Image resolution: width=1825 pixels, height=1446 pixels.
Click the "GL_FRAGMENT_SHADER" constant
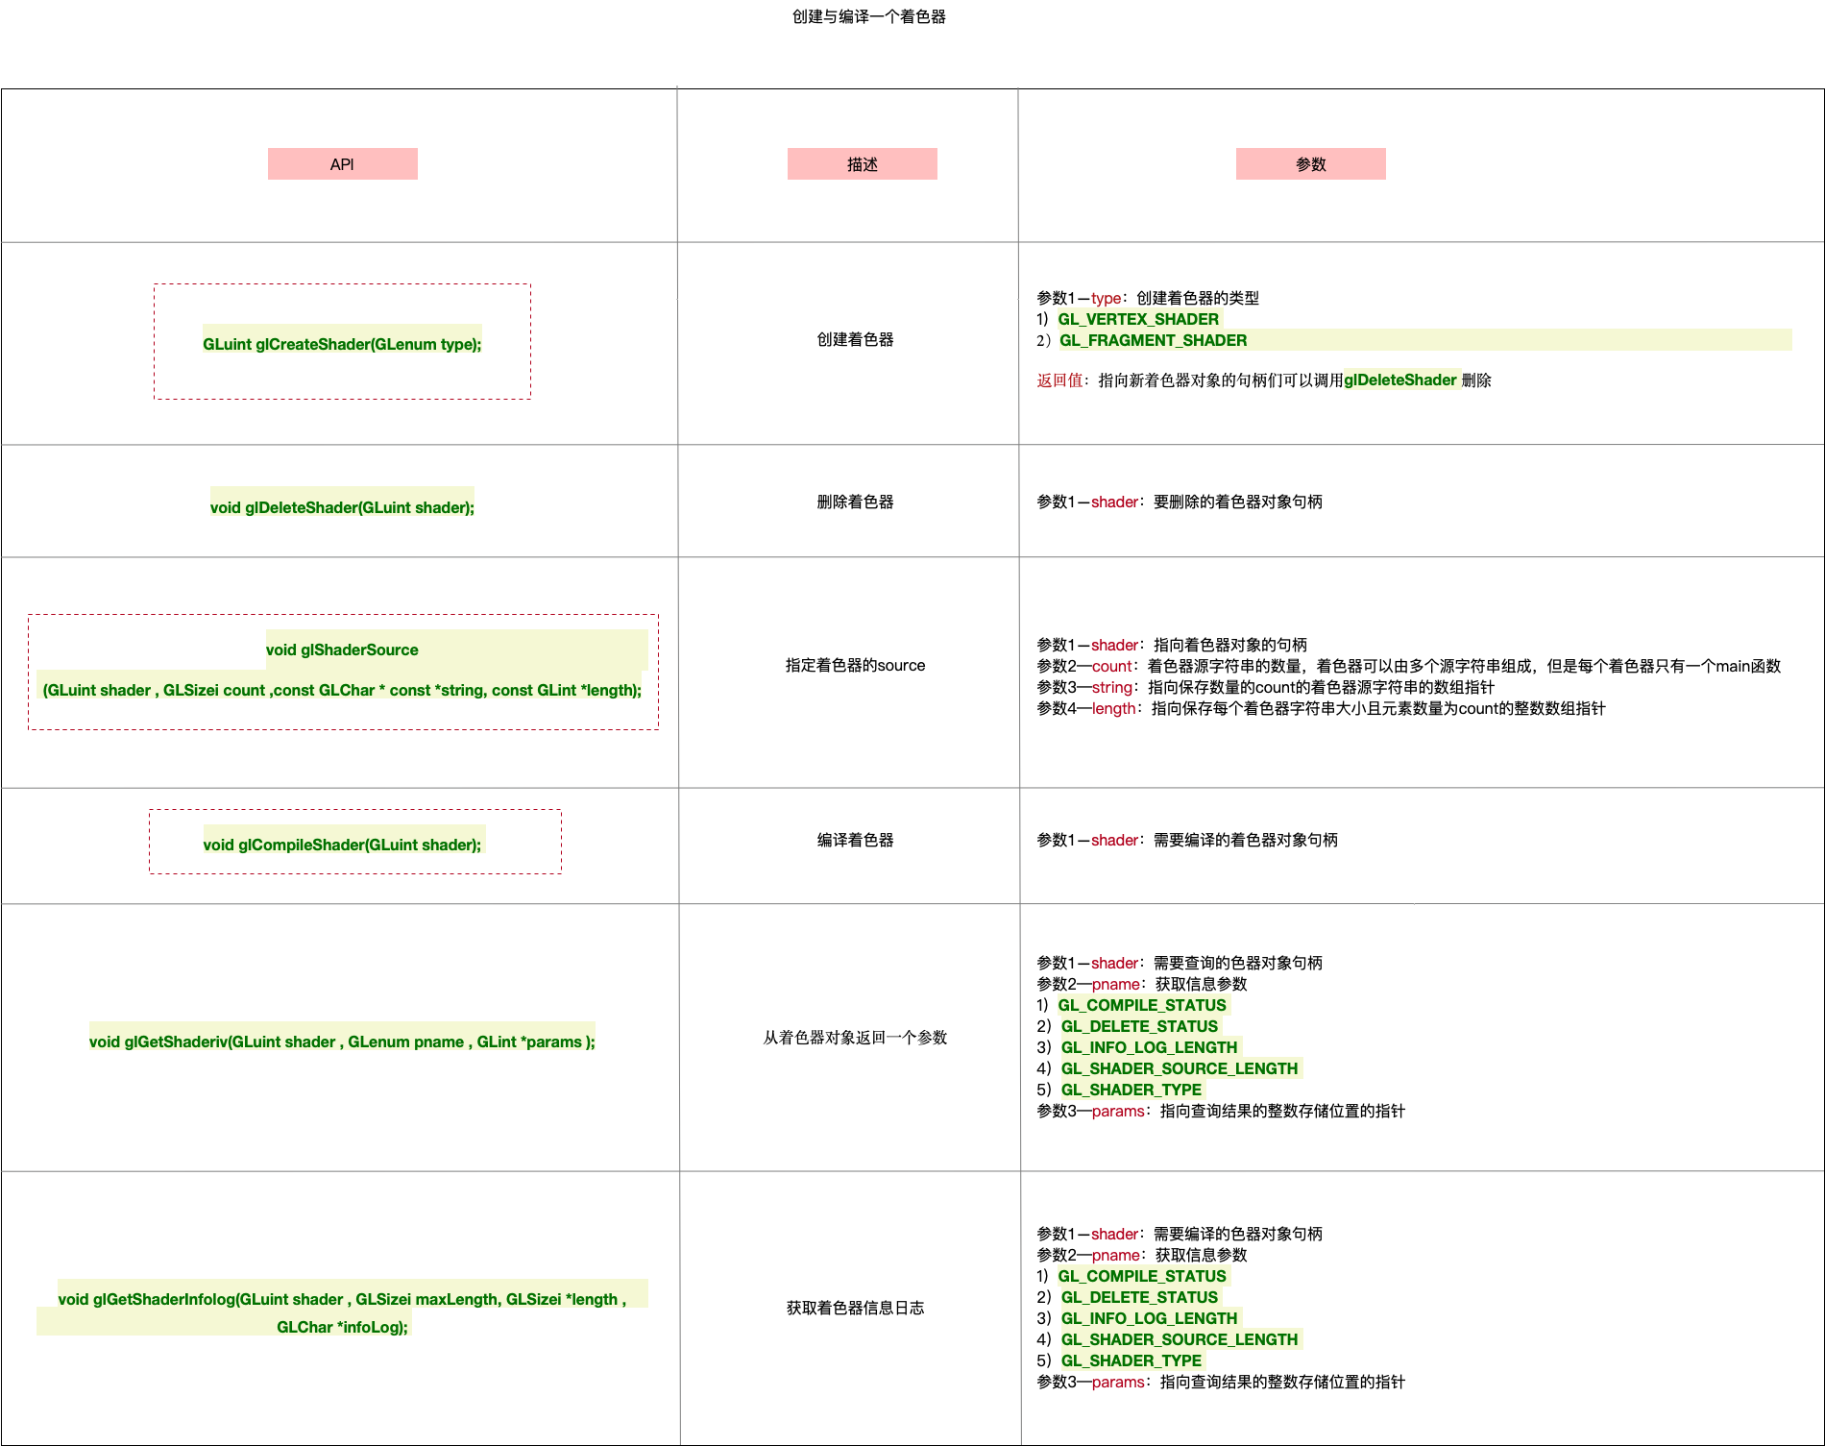click(1153, 340)
